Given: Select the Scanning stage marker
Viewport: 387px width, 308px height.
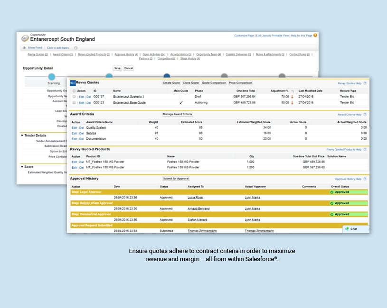Looking at the screenshot, I should tap(52, 77).
